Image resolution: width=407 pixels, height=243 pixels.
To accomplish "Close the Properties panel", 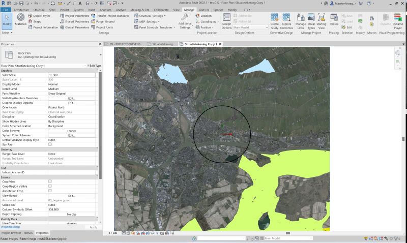I will [100, 44].
